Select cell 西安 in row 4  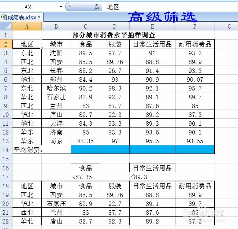(x=56, y=62)
